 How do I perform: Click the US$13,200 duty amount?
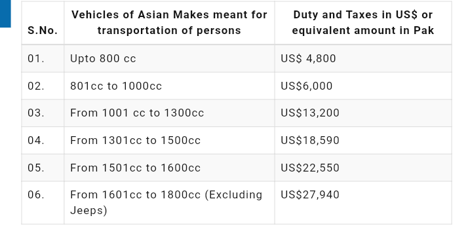[x=310, y=113]
